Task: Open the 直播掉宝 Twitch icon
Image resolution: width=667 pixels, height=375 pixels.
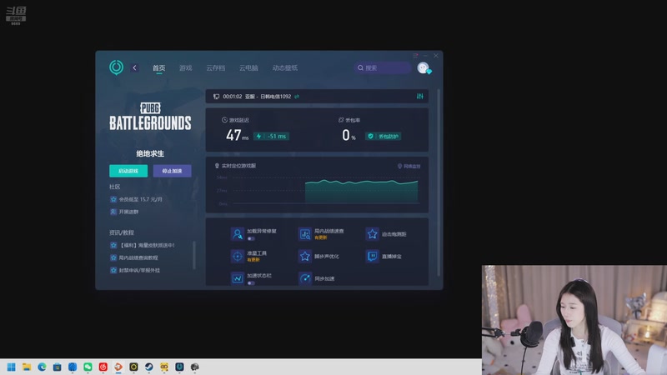Action: [x=372, y=257]
